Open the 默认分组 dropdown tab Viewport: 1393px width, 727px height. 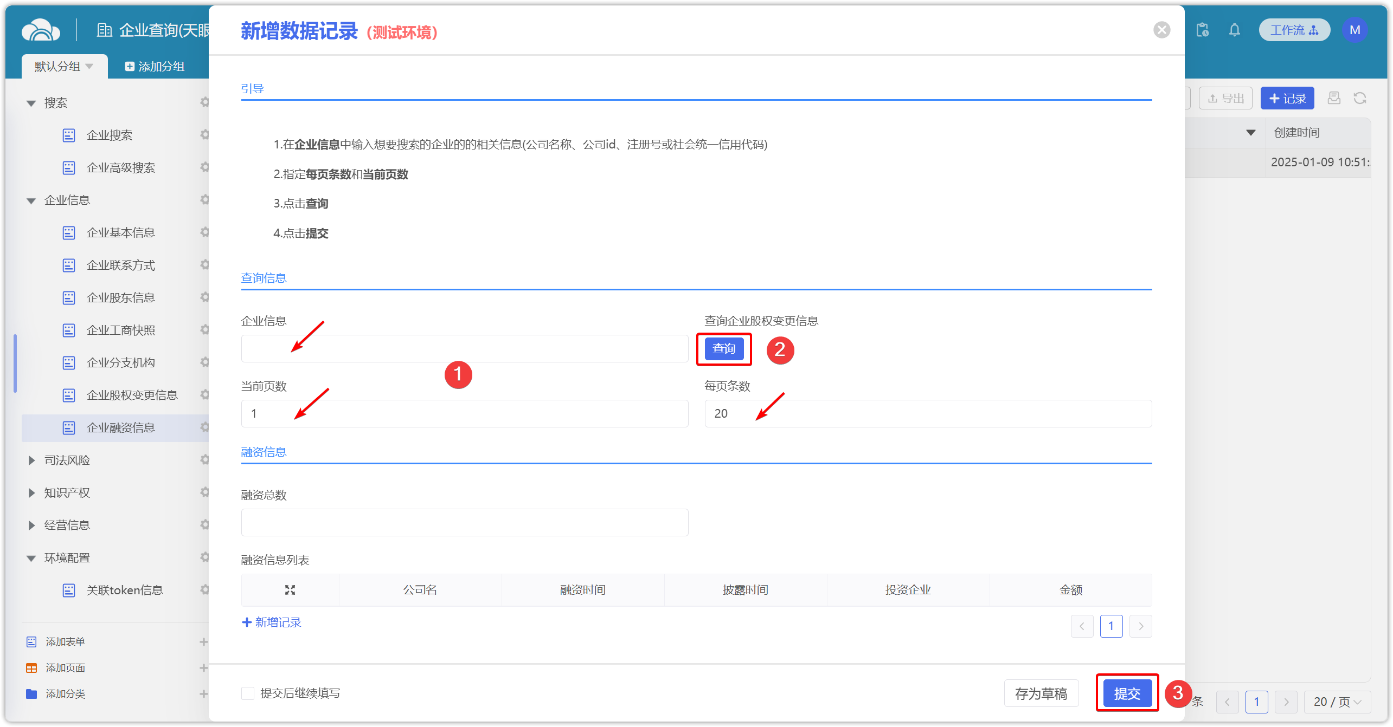pos(64,67)
